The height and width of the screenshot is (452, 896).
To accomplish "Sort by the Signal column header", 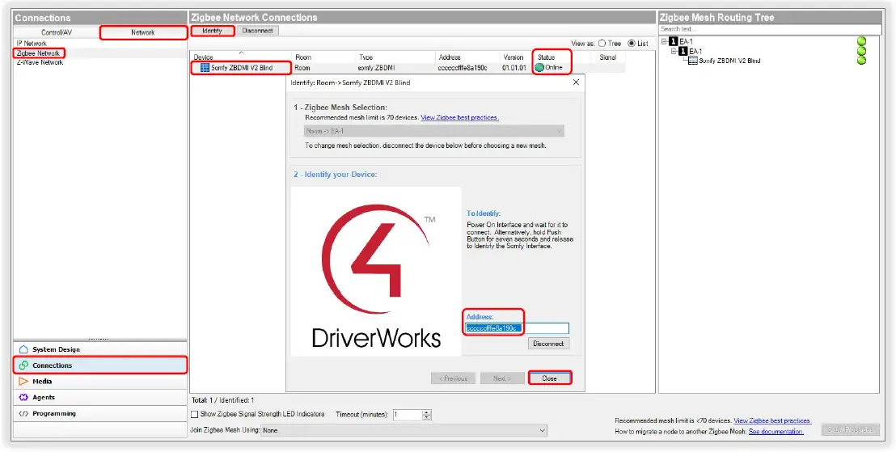I will click(x=608, y=57).
